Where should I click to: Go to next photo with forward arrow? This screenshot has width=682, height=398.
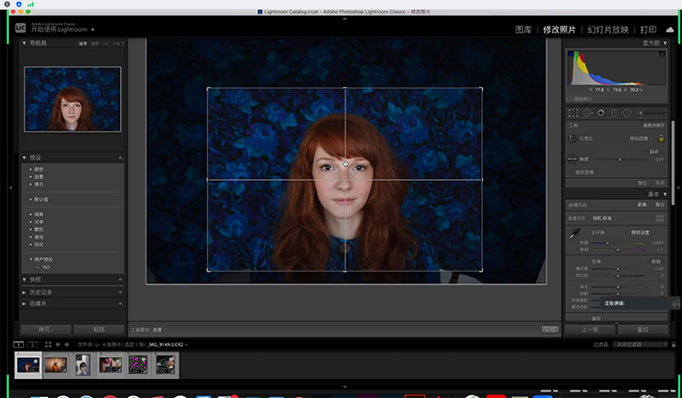(x=67, y=345)
